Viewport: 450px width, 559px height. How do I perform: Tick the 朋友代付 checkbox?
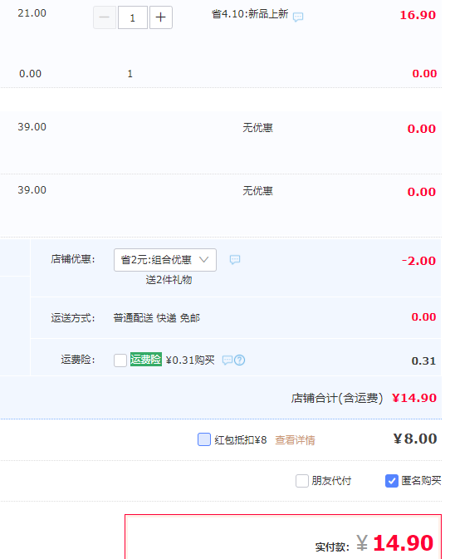point(301,481)
